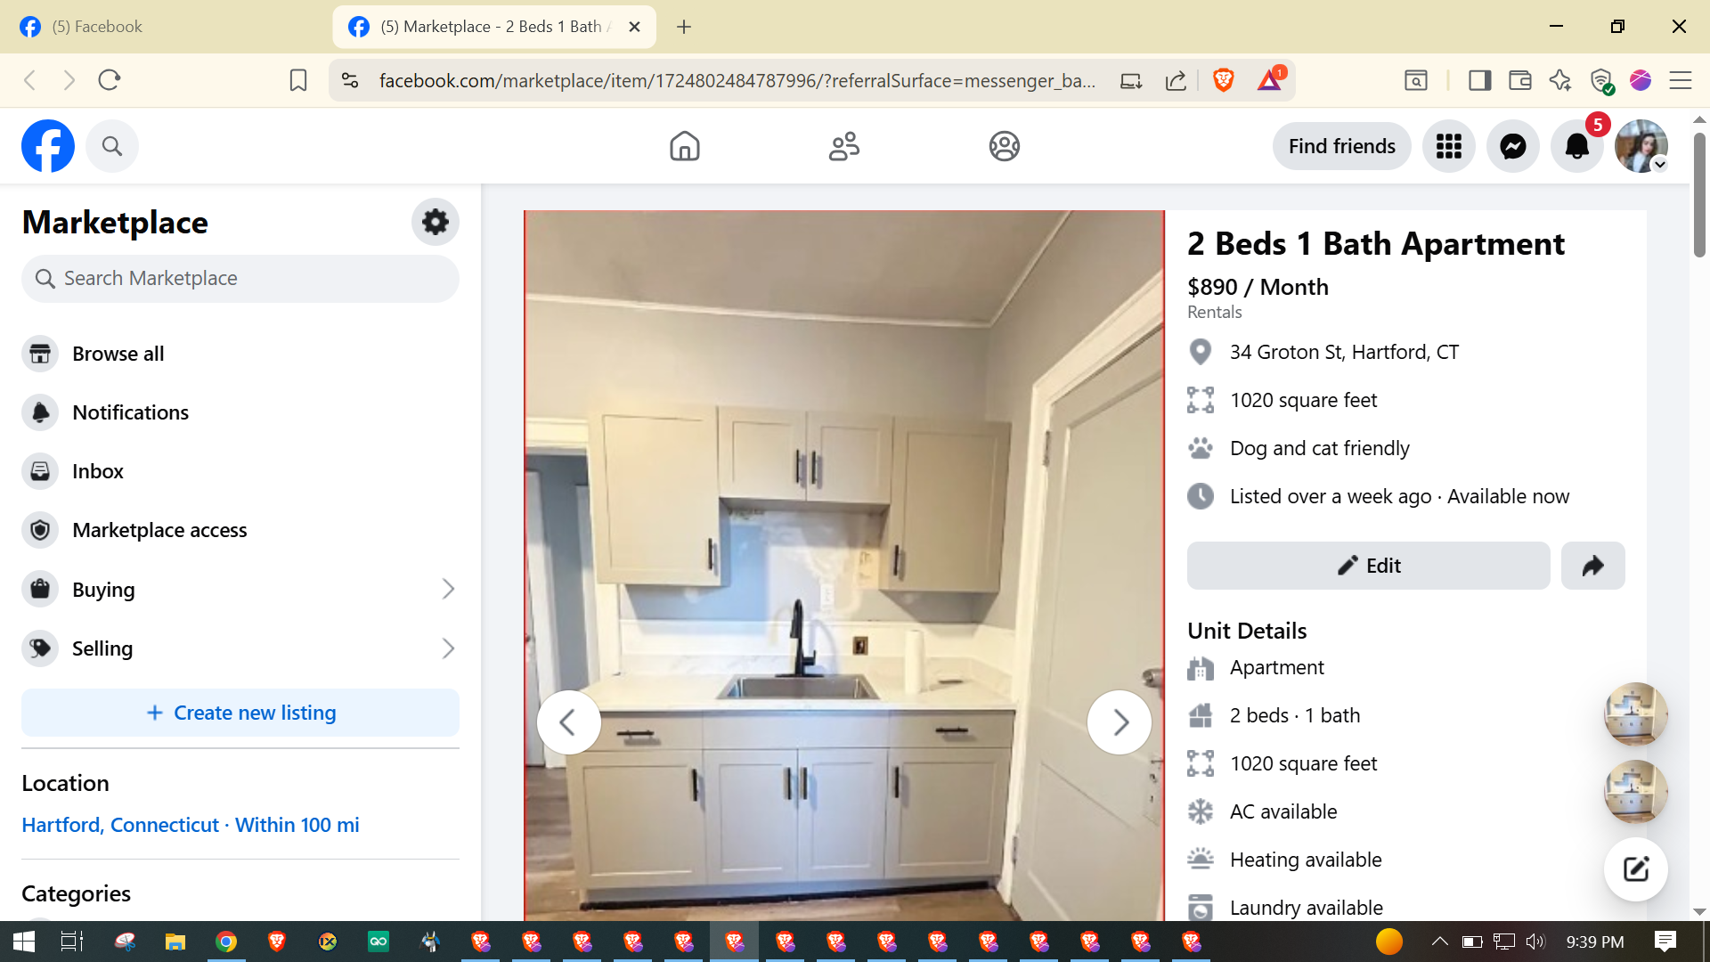Click the notifications bell icon

coord(1576,146)
